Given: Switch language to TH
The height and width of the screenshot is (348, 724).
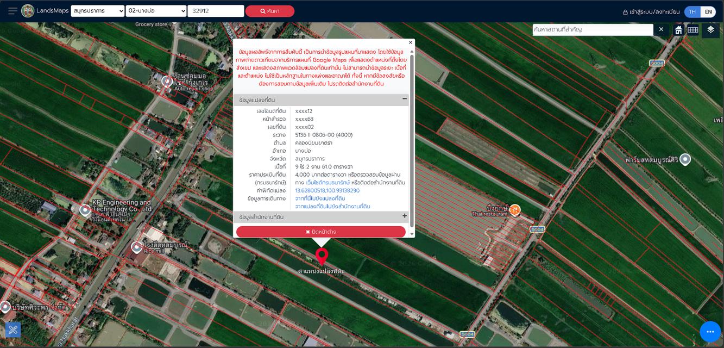Looking at the screenshot, I should coord(692,11).
